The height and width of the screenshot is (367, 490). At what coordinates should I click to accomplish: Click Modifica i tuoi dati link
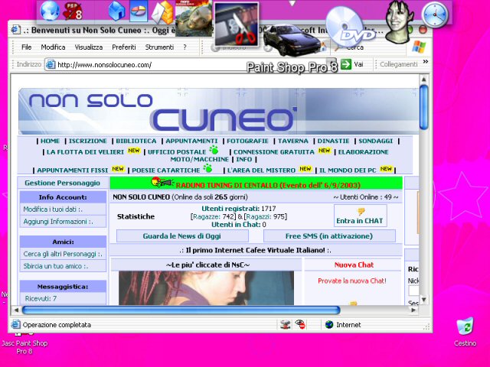pos(53,209)
